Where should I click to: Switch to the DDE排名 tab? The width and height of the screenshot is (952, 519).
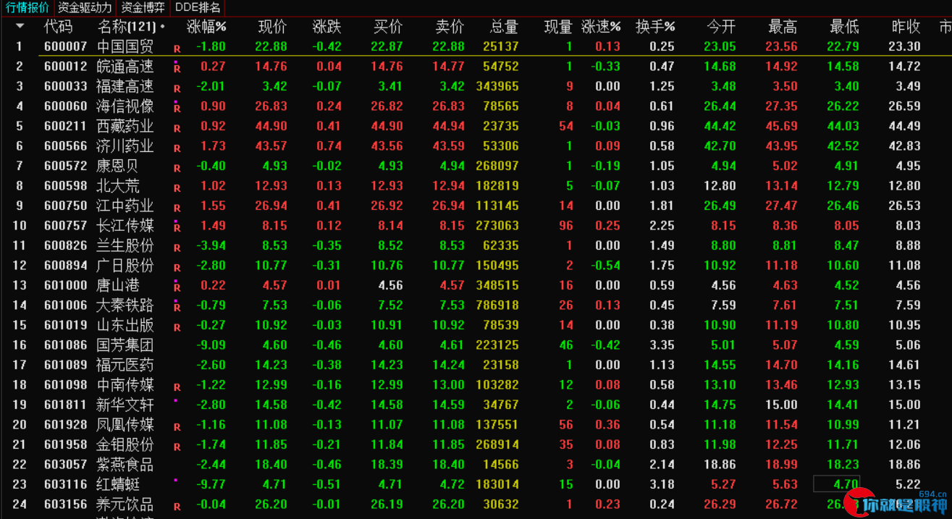[x=198, y=8]
